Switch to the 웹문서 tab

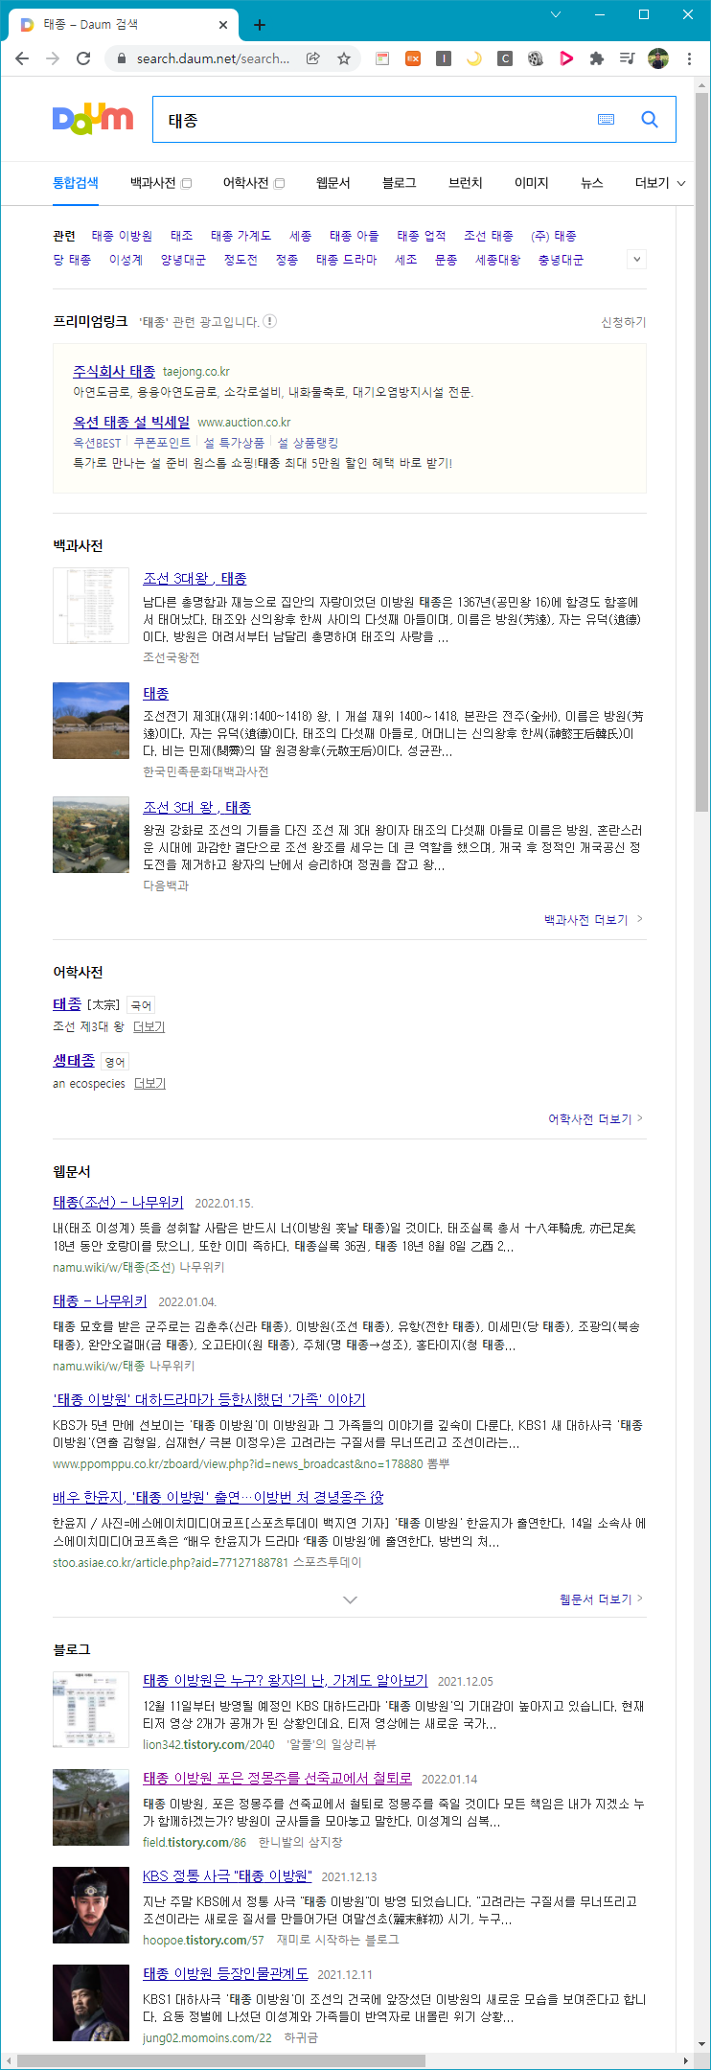[333, 182]
